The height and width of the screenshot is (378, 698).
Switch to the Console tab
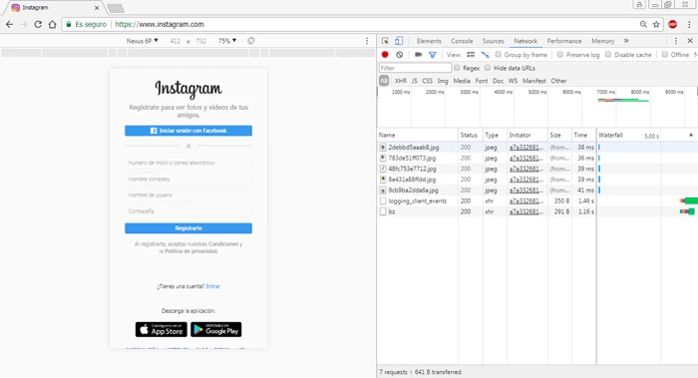point(462,41)
